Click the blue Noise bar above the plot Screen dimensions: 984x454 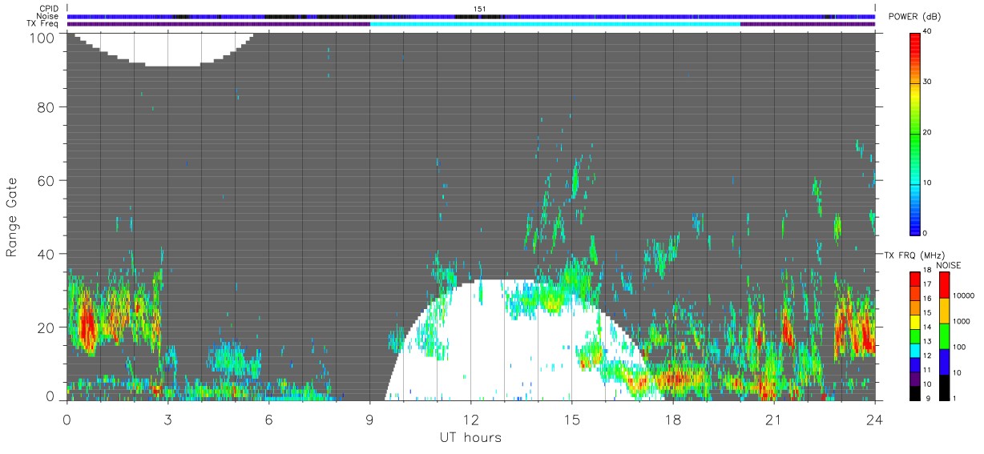(x=471, y=16)
